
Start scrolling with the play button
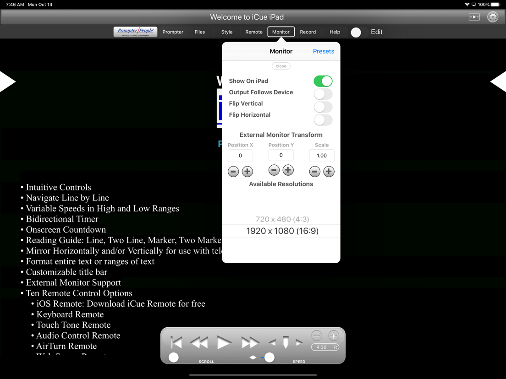click(224, 342)
